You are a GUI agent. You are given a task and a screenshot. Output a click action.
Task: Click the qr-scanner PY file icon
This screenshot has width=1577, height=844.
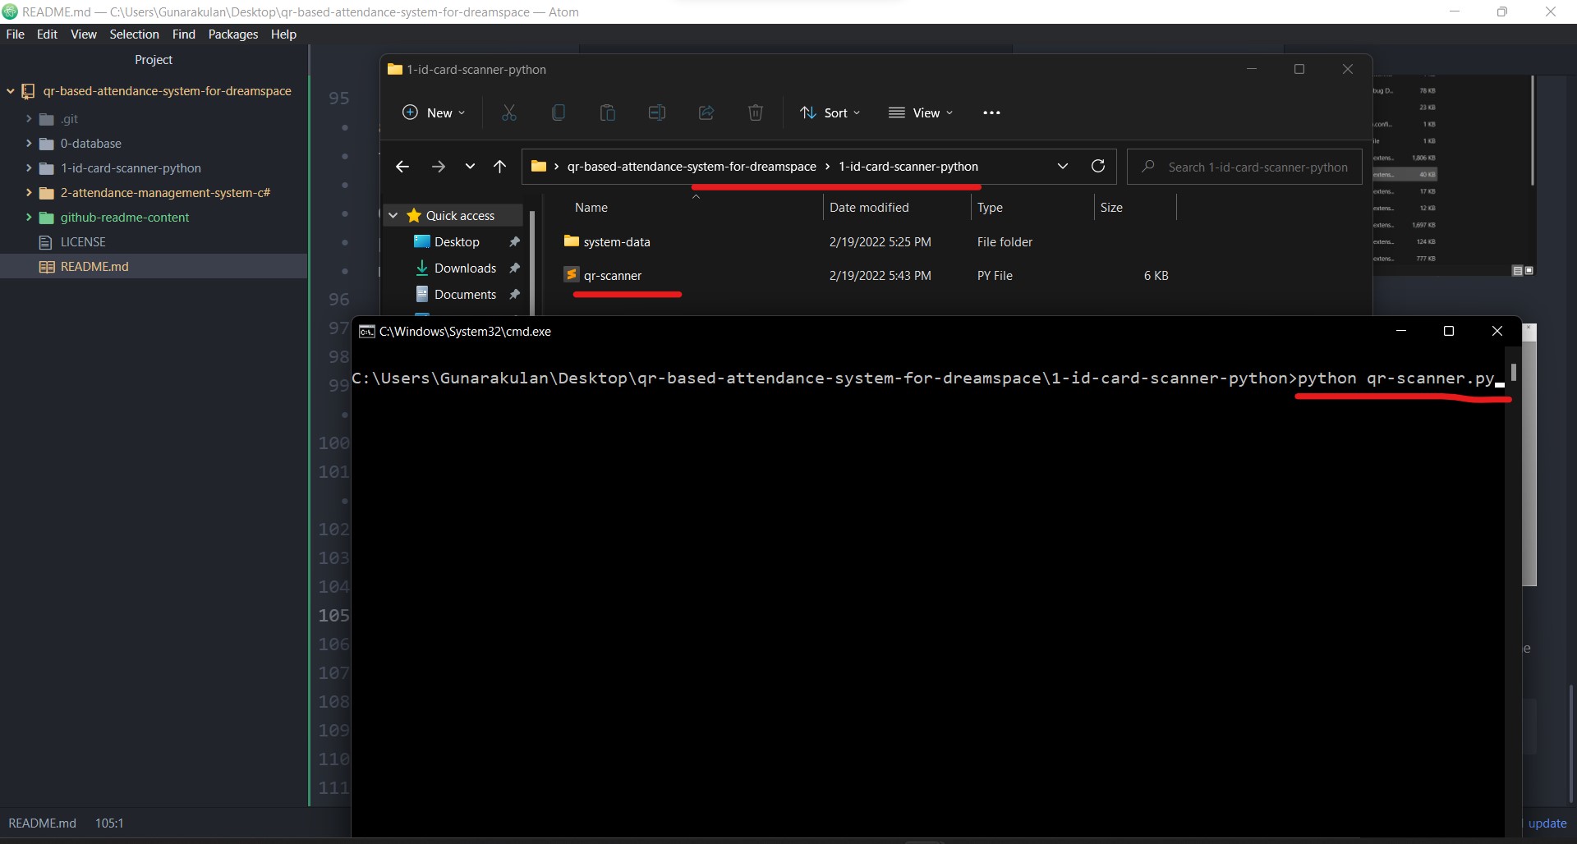[x=572, y=275]
